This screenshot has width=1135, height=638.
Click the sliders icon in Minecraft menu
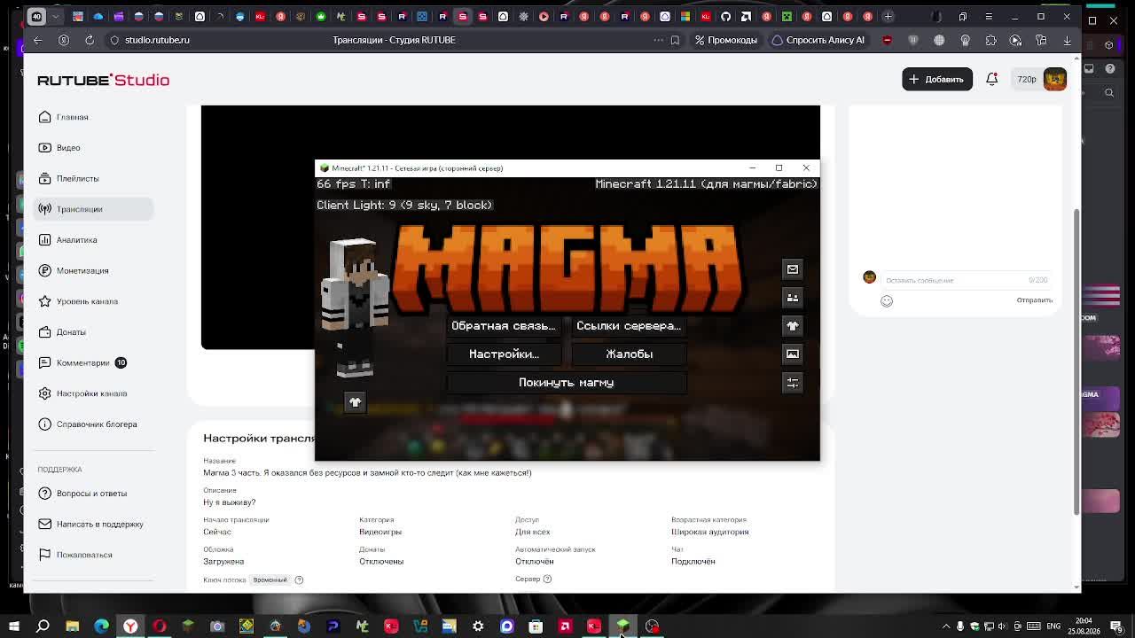coord(793,383)
